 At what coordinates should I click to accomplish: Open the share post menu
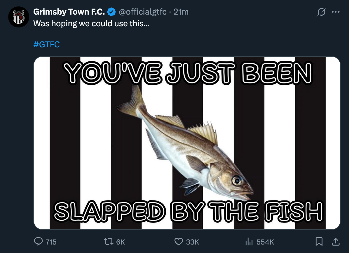336,242
